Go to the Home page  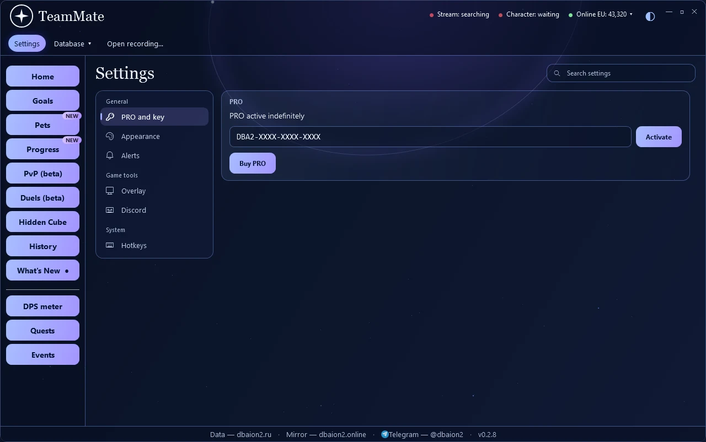[42, 77]
